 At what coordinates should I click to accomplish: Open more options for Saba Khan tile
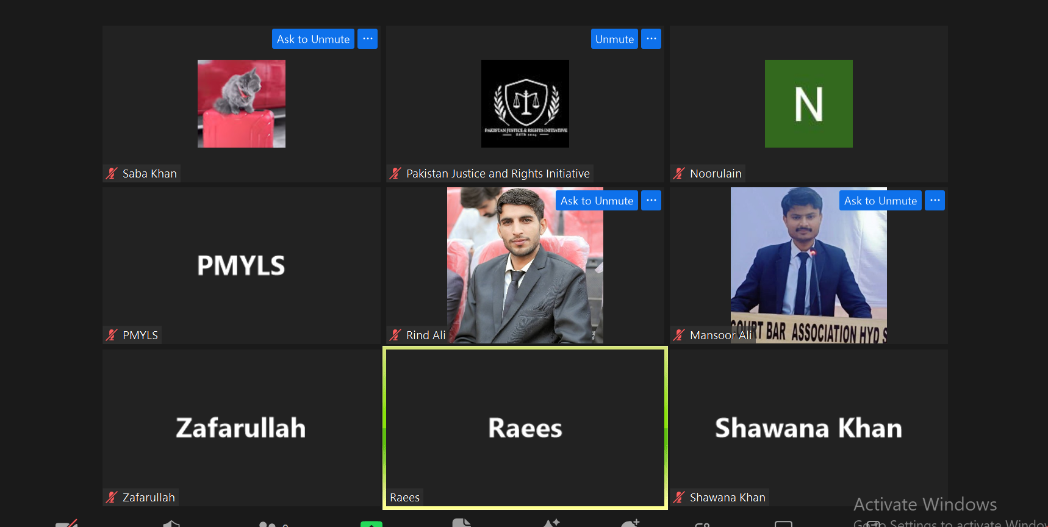click(x=367, y=39)
